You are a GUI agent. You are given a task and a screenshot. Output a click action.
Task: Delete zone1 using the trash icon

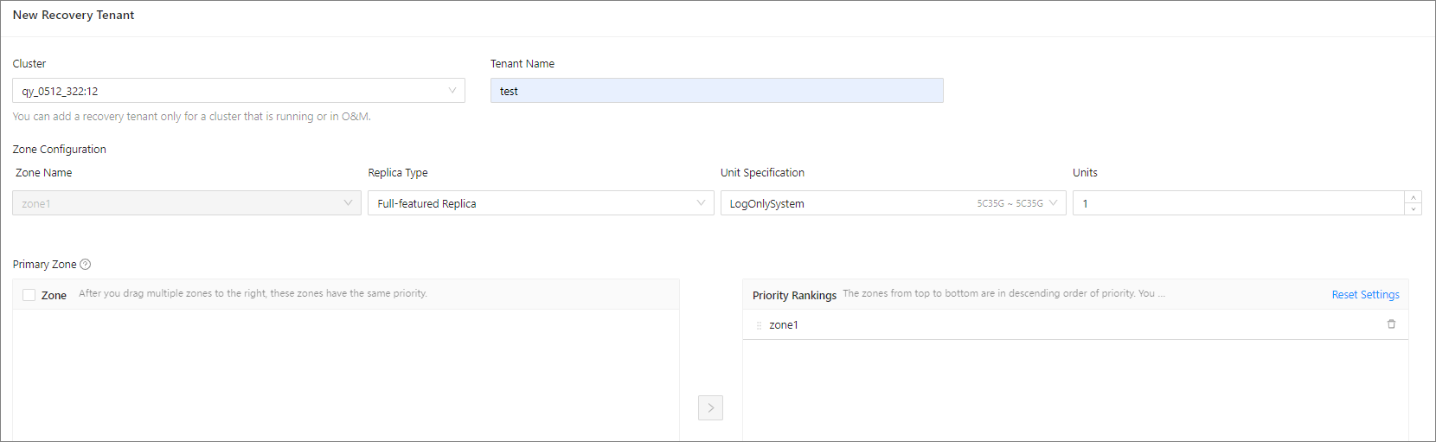pos(1391,324)
